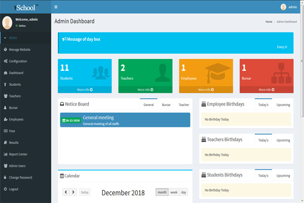The width and height of the screenshot is (304, 203).
Task: Click the Change Password lock icon
Action: (5, 178)
